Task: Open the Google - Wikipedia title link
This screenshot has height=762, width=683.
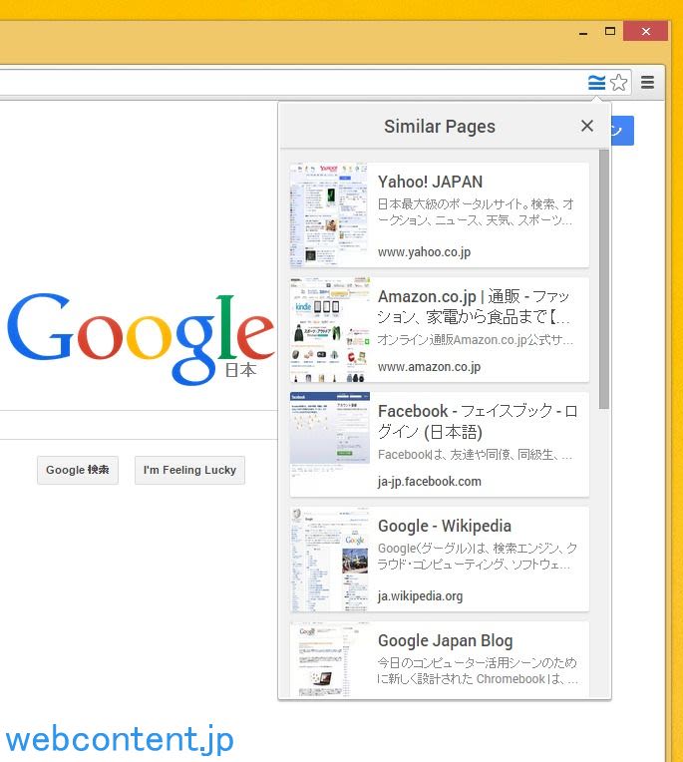Action: pyautogui.click(x=444, y=526)
